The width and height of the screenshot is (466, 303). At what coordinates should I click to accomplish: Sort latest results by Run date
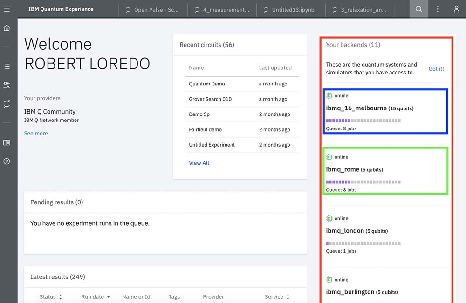tap(96, 297)
